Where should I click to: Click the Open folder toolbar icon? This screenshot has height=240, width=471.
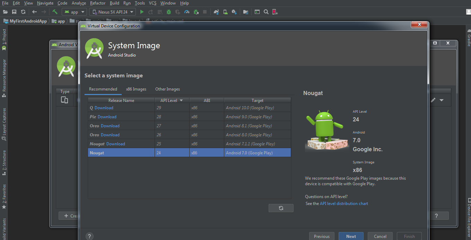(x=5, y=12)
